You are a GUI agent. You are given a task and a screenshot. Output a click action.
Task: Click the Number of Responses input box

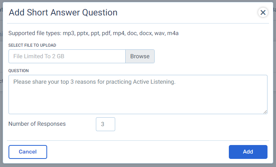point(105,124)
